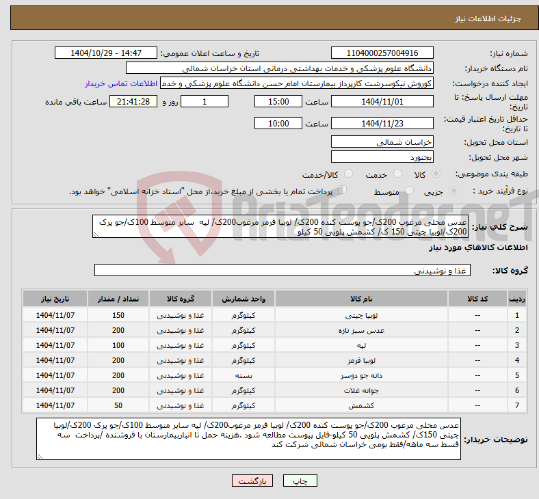Click the واحد شمارش column header
Screen dimensions: 539x499
(244, 299)
